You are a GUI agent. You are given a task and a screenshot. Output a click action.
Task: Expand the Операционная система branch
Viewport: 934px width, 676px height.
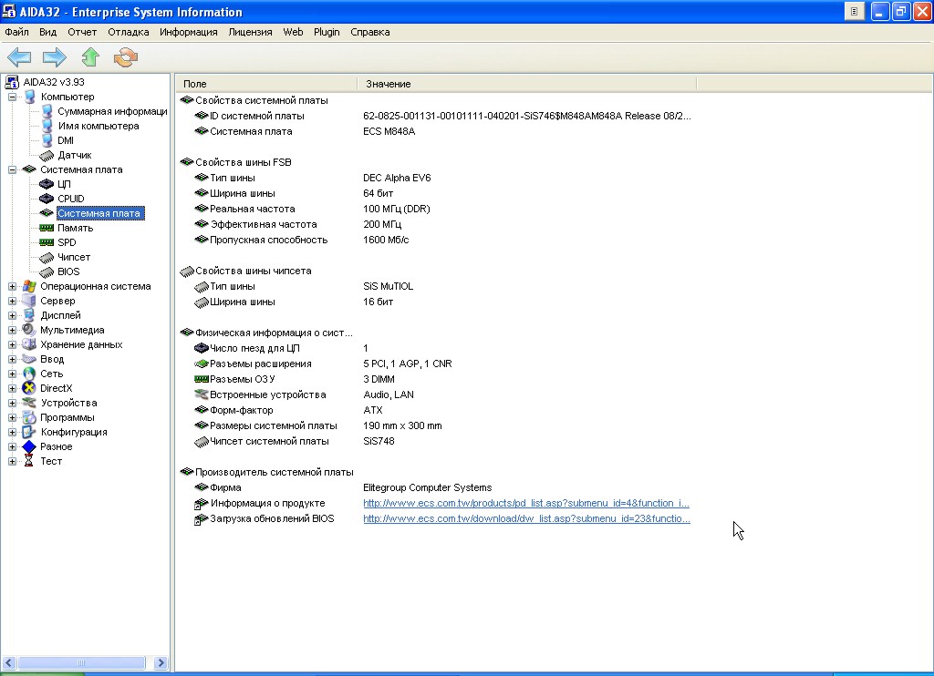click(x=12, y=286)
